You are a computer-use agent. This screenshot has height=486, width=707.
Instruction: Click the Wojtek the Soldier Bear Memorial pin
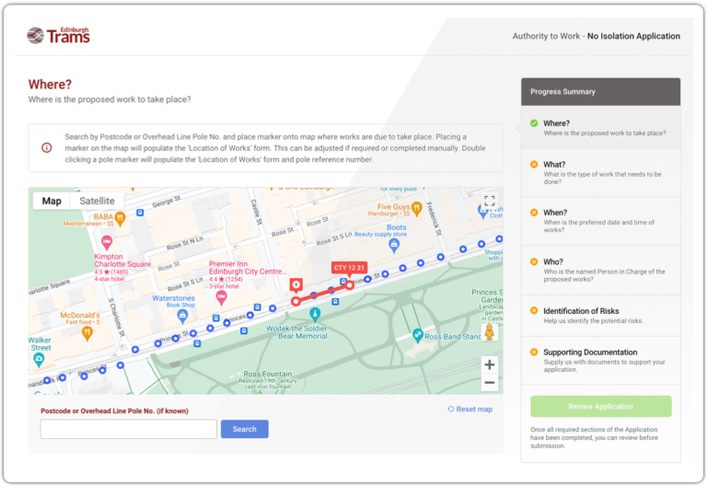(315, 313)
